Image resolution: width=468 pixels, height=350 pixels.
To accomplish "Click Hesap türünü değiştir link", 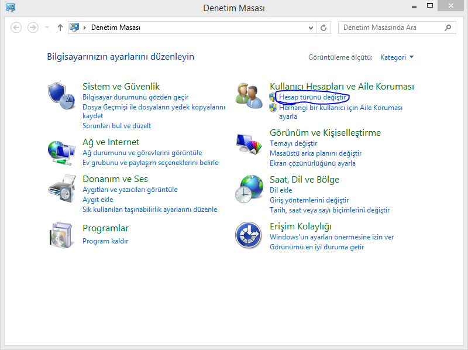I will [x=312, y=97].
